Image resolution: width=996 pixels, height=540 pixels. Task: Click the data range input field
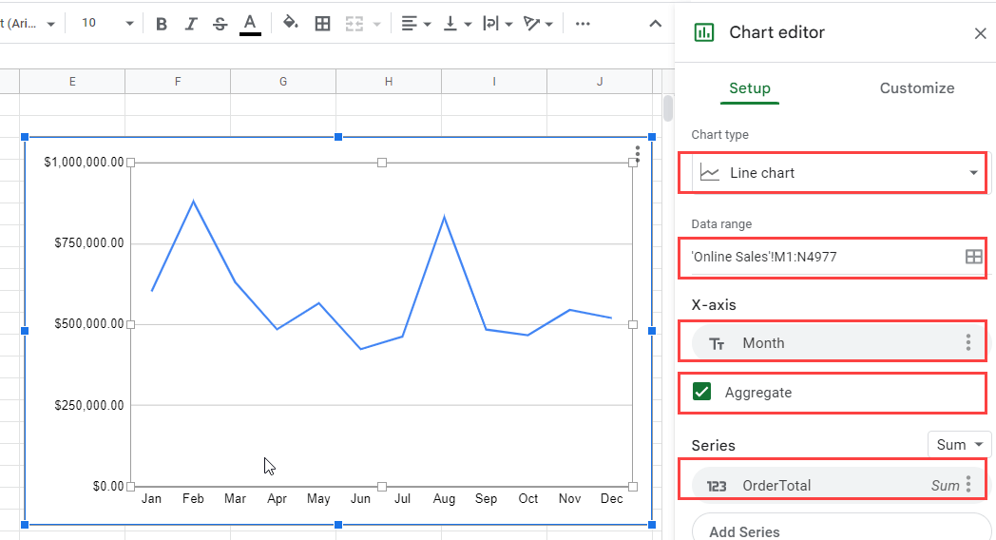[x=826, y=257]
